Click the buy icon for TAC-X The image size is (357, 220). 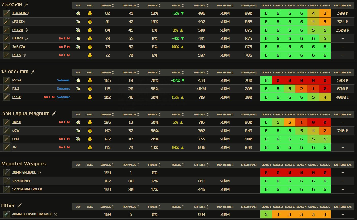(x=78, y=122)
